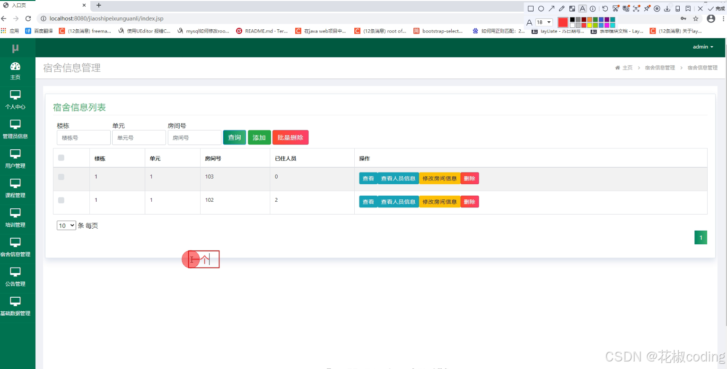This screenshot has width=727, height=369.
Task: Bookmark this page with the star icon
Action: (696, 19)
